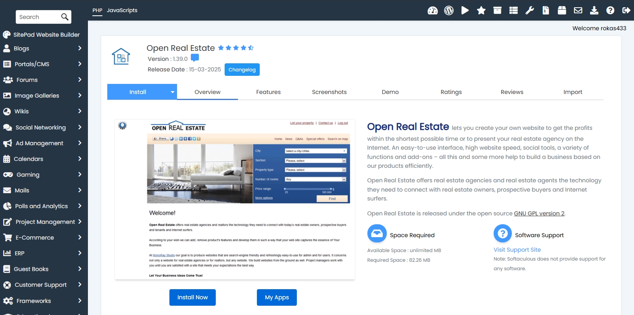Click the My Apps button

coord(277,297)
